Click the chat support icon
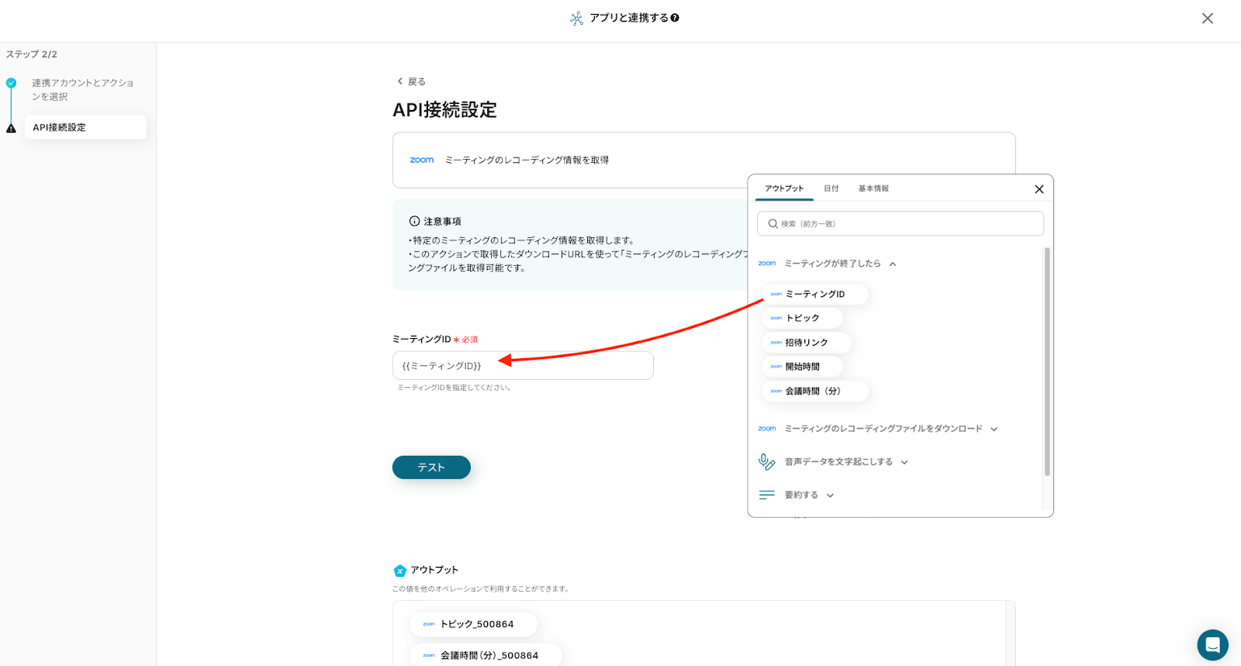Screen dimensions: 1241x666 click(1212, 645)
